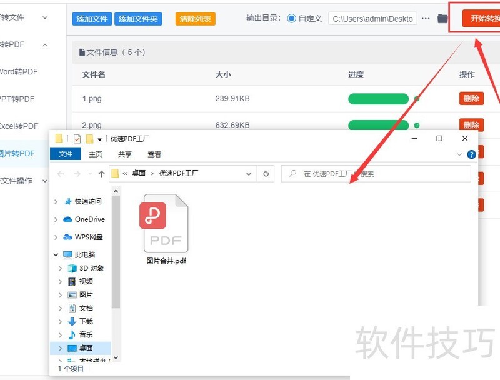The height and width of the screenshot is (380, 500).
Task: Click the 快速访问 star icon
Action: pos(69,201)
